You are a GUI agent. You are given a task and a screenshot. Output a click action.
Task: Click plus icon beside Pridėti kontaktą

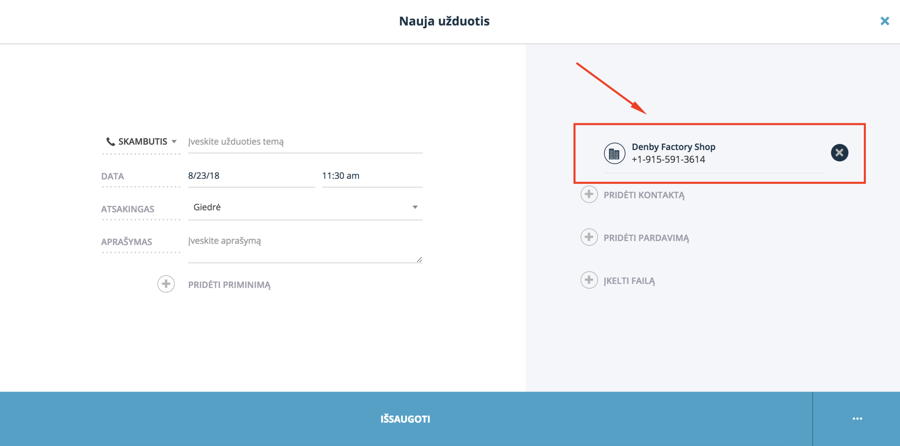589,194
